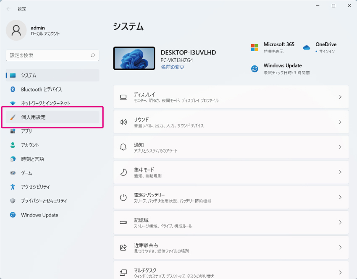Open the Windows Update sidebar icon
Viewport: 357px width, 279px height.
[x=13, y=215]
